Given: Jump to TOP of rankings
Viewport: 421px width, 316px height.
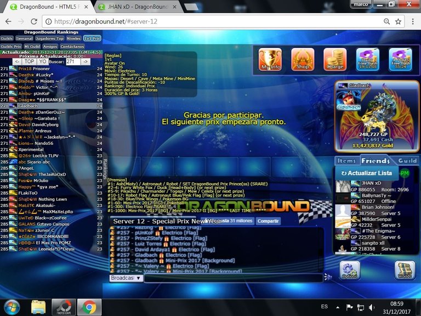Looking at the screenshot, I should click(30, 61).
